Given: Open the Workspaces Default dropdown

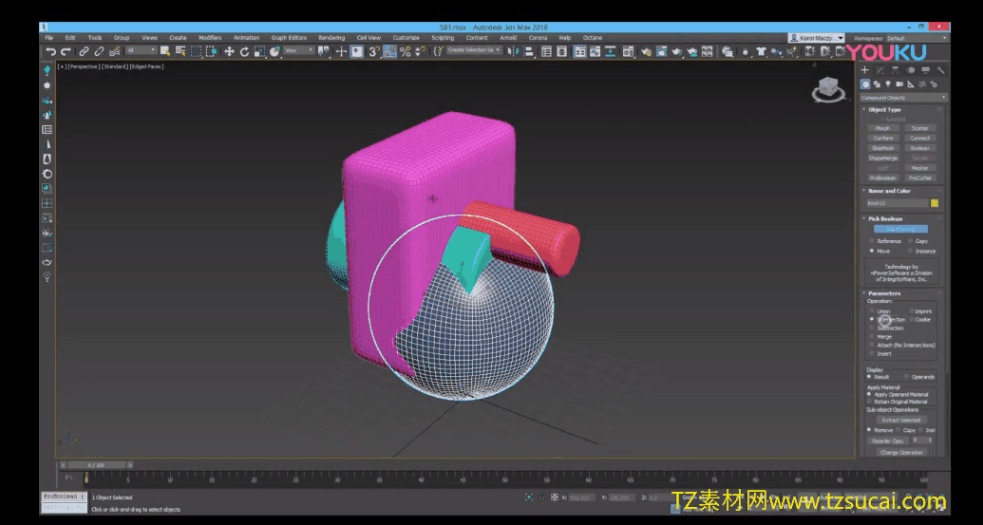Looking at the screenshot, I should click(x=910, y=38).
